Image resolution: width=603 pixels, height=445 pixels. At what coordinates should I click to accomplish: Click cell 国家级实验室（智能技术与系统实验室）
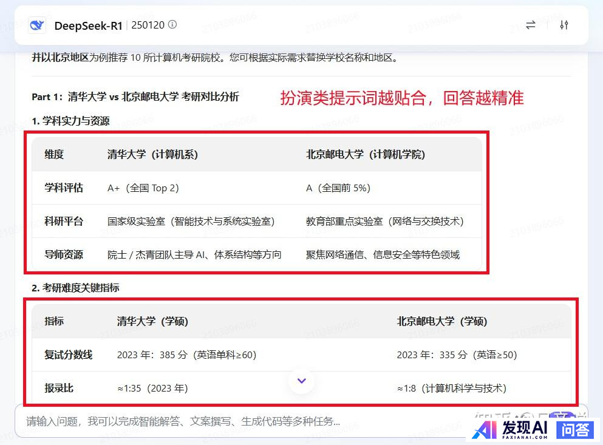coord(191,222)
